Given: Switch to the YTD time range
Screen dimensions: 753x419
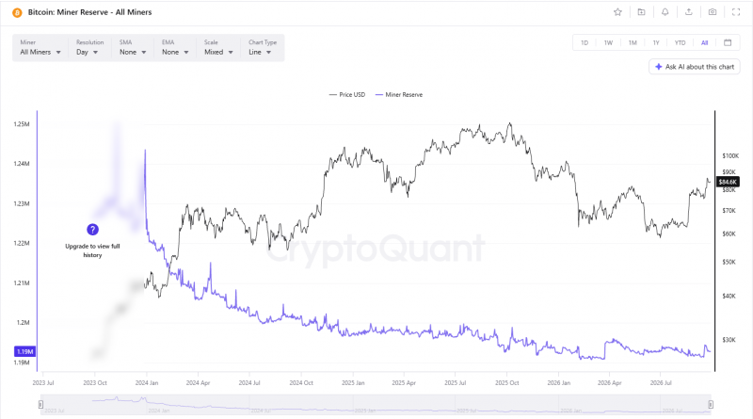Looking at the screenshot, I should click(x=680, y=42).
